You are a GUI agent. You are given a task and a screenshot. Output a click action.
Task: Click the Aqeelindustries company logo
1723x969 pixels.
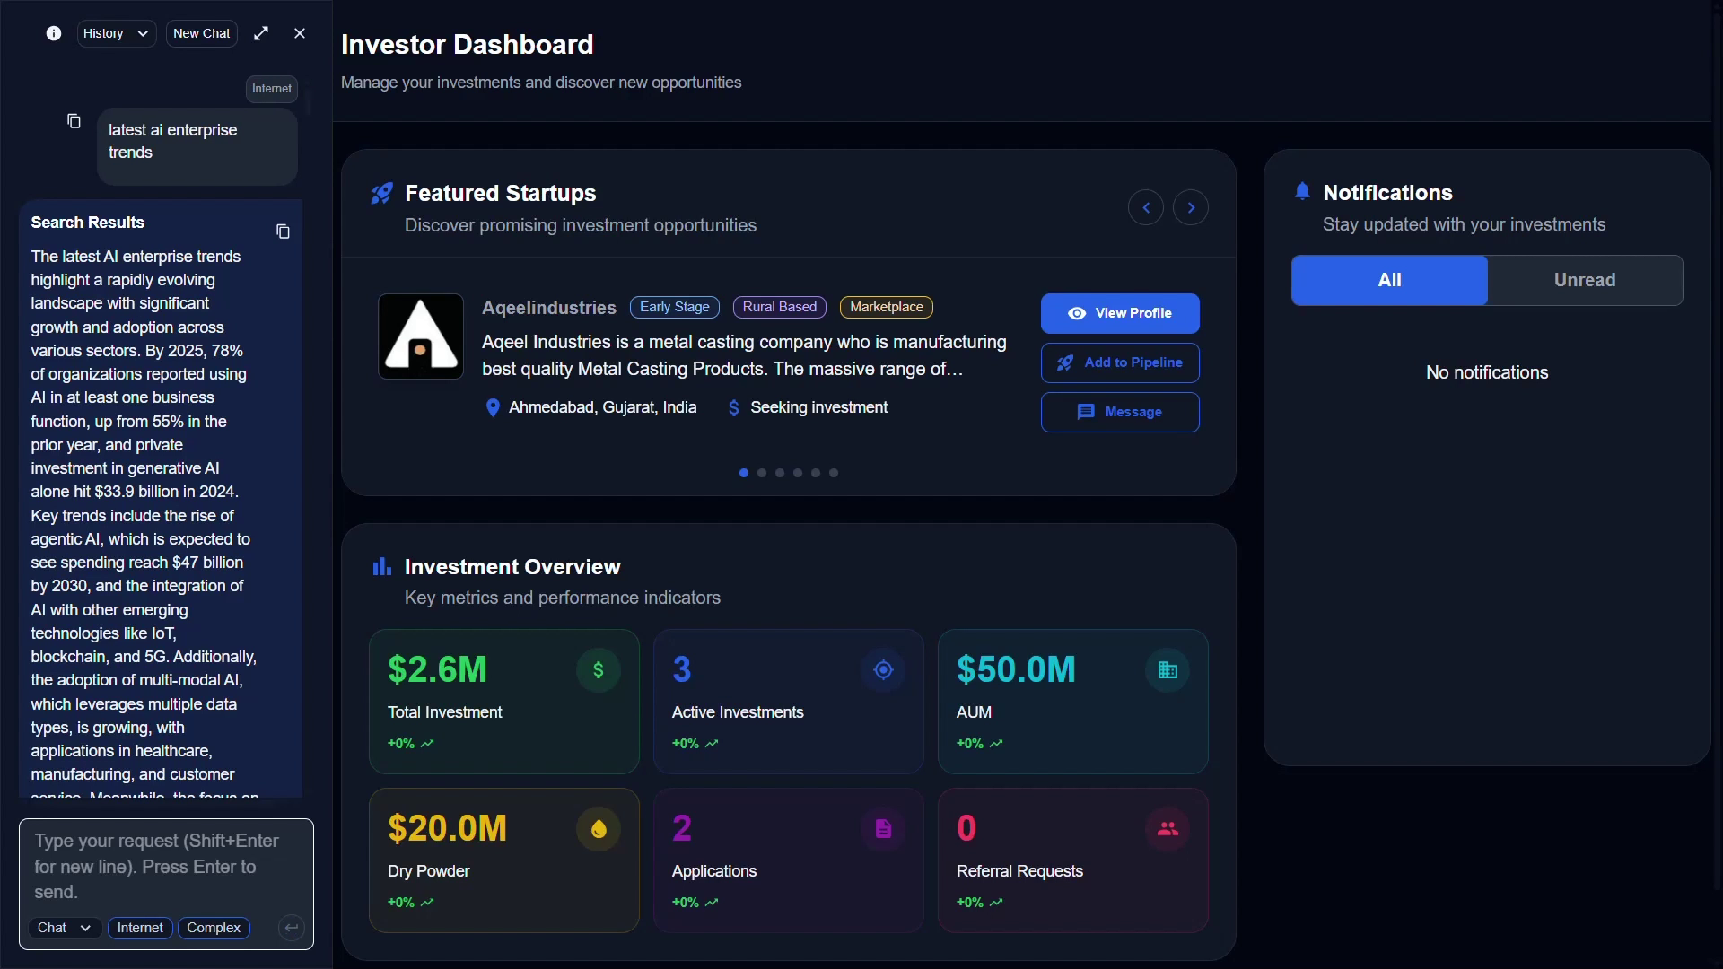(x=419, y=336)
